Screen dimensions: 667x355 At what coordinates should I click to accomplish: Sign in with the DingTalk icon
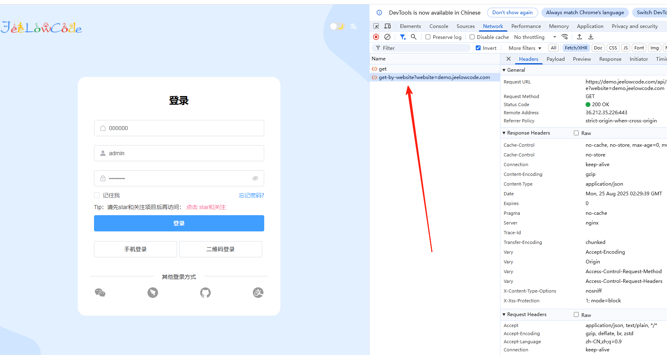(153, 293)
